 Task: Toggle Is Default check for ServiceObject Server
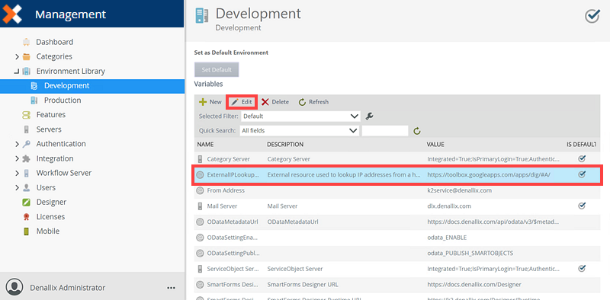click(582, 268)
